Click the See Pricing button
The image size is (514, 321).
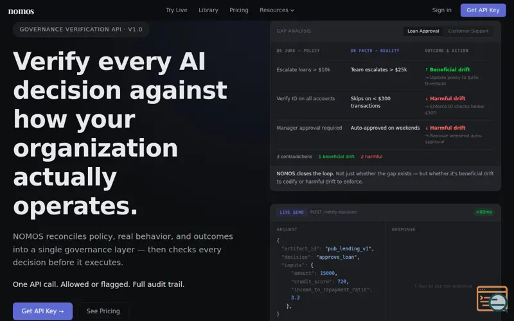103,311
